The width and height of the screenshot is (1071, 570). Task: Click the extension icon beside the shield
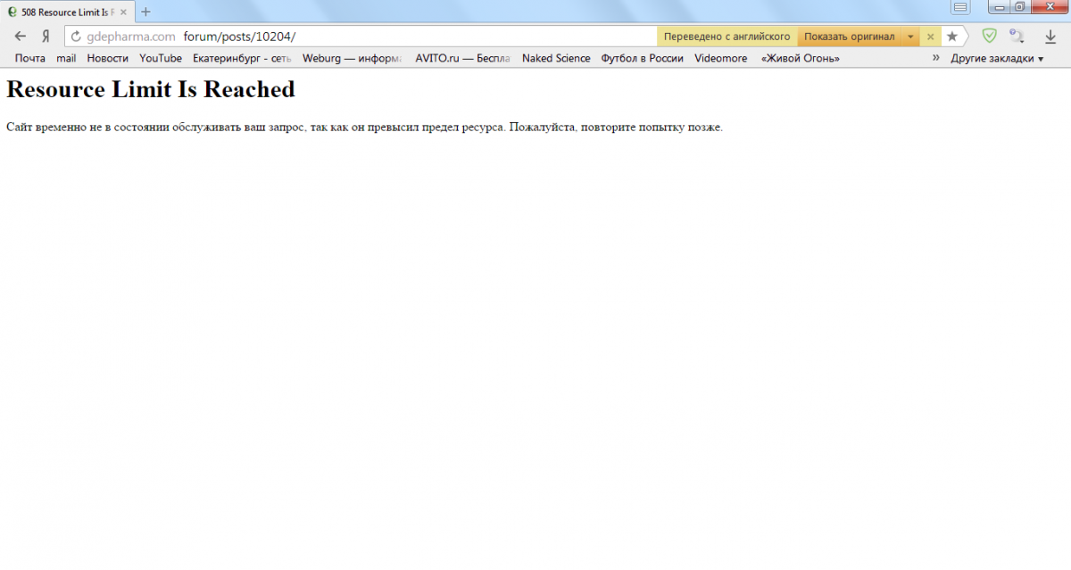(x=1017, y=36)
